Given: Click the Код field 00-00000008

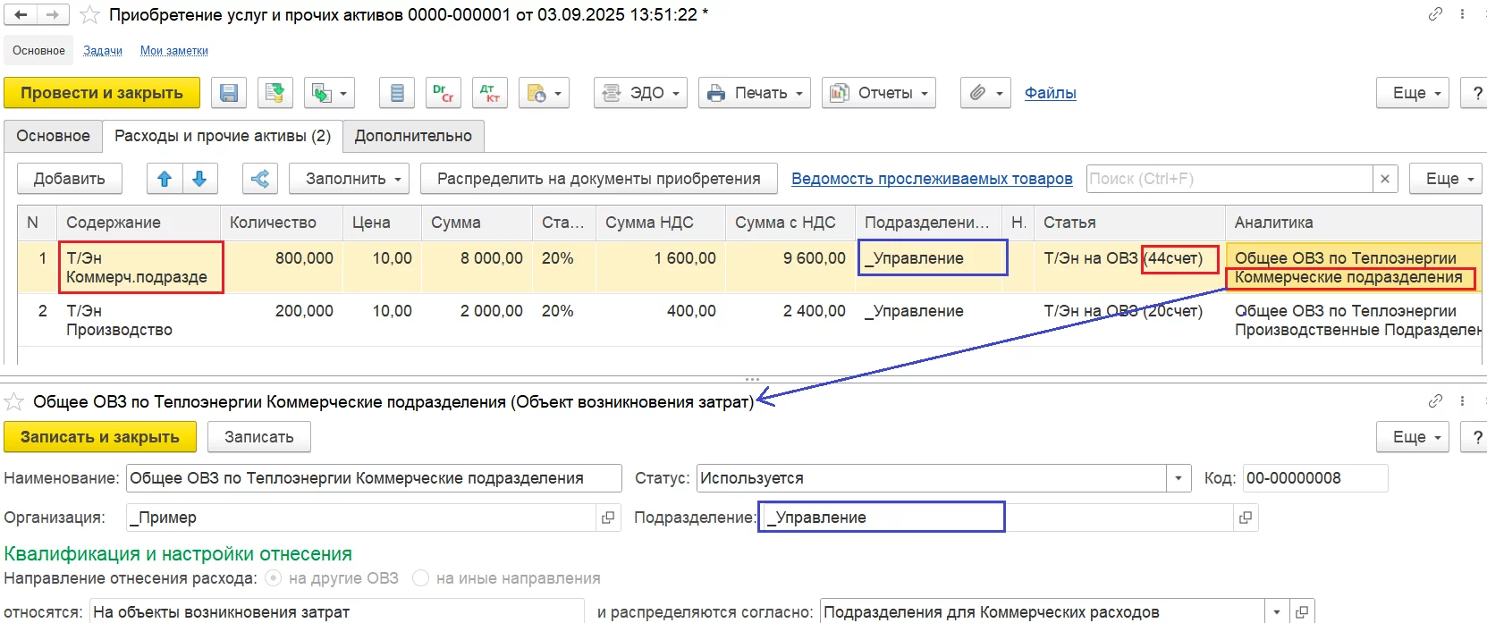Looking at the screenshot, I should point(1315,478).
